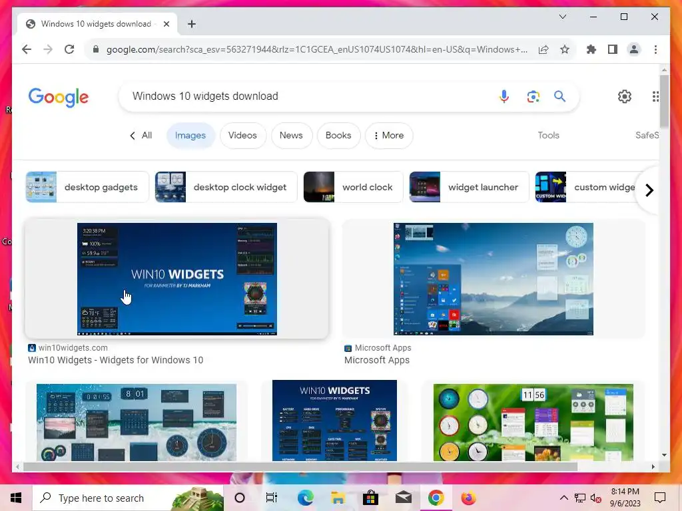
Task: Click the scroll down arrow
Action: pos(664,455)
